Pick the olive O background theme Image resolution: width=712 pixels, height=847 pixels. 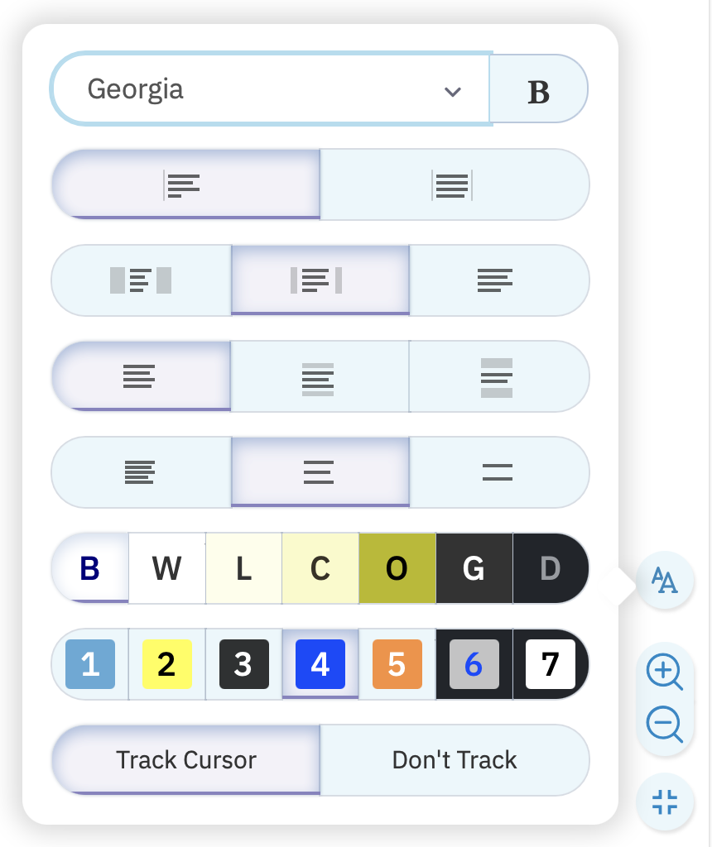[x=397, y=568]
